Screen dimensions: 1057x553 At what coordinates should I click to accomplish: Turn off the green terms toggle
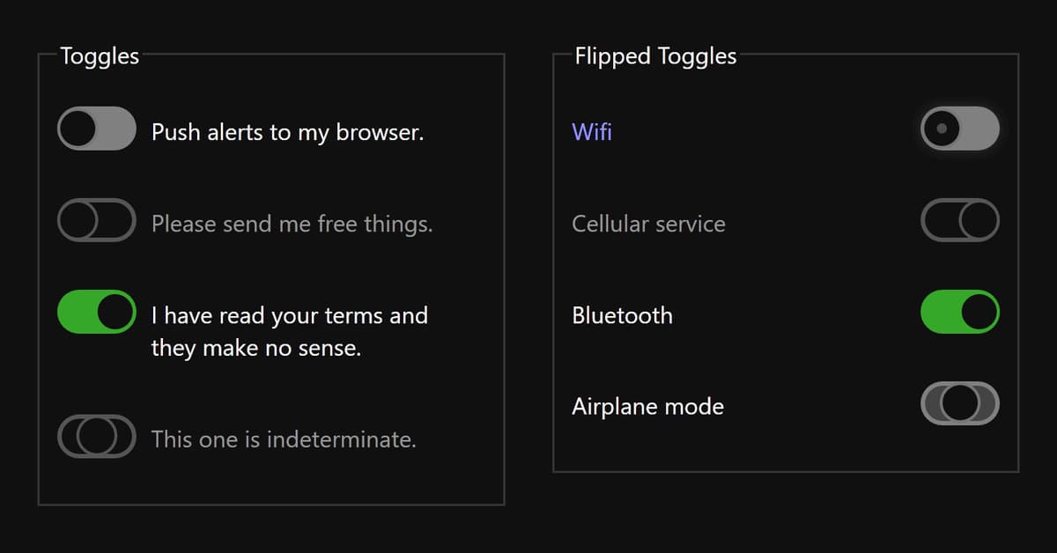(x=97, y=312)
